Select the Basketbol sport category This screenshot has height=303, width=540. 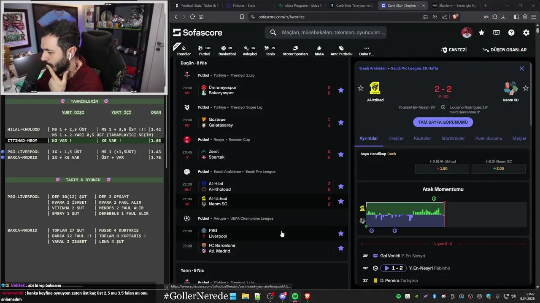[x=227, y=50]
